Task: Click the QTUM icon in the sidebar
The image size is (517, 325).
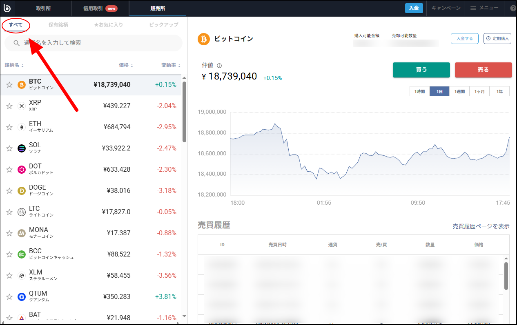Action: click(21, 296)
